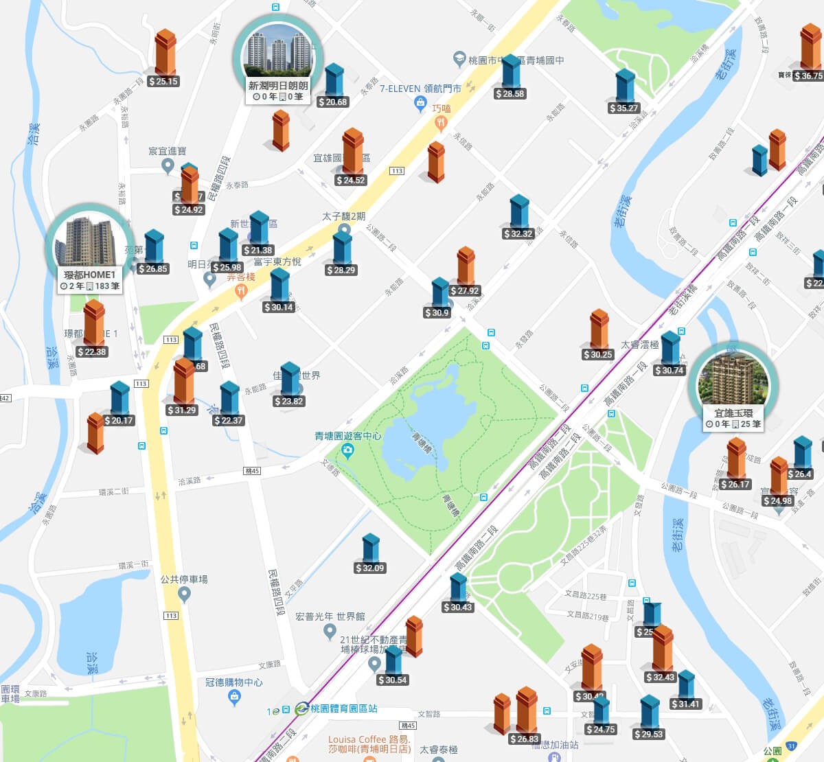824x762 pixels.
Task: Click the 7-ELEVEN 領航門市 shopping pin
Action: (x=421, y=104)
